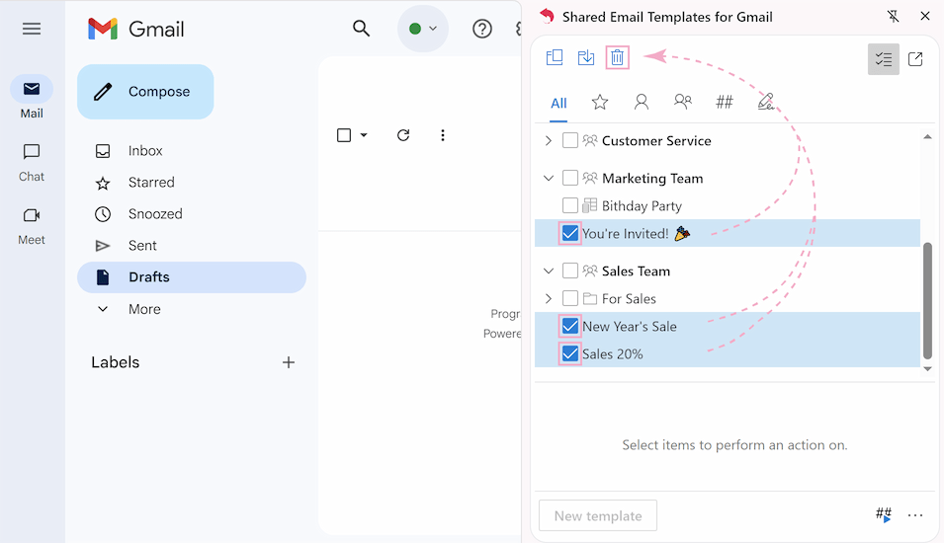Open the Gmail support help icon
The height and width of the screenshot is (543, 944).
point(482,29)
